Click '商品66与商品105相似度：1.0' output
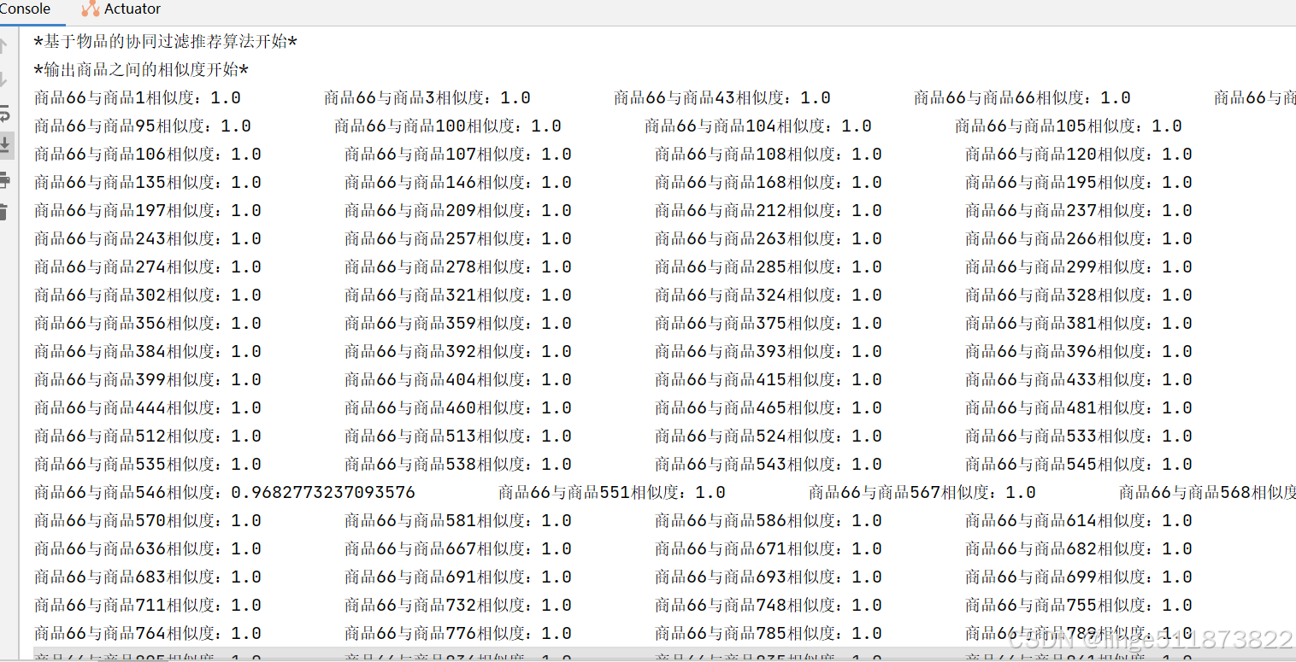The height and width of the screenshot is (662, 1296). click(1069, 126)
